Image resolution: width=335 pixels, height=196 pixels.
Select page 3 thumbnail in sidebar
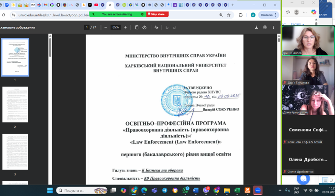[15, 151]
